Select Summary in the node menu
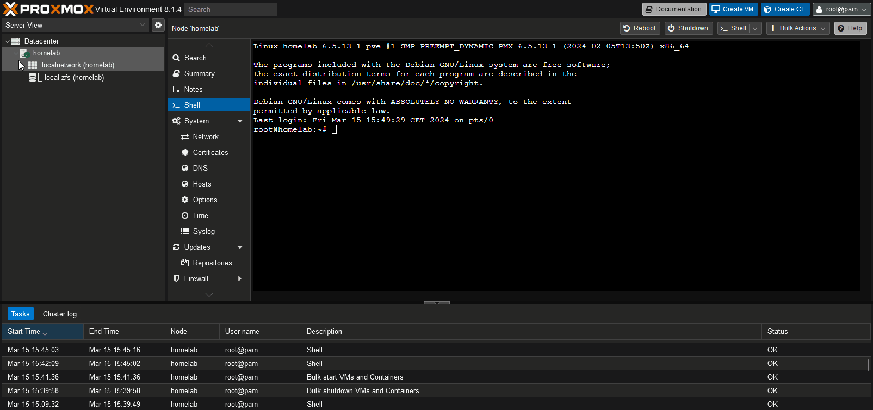This screenshot has width=873, height=410. coord(199,74)
